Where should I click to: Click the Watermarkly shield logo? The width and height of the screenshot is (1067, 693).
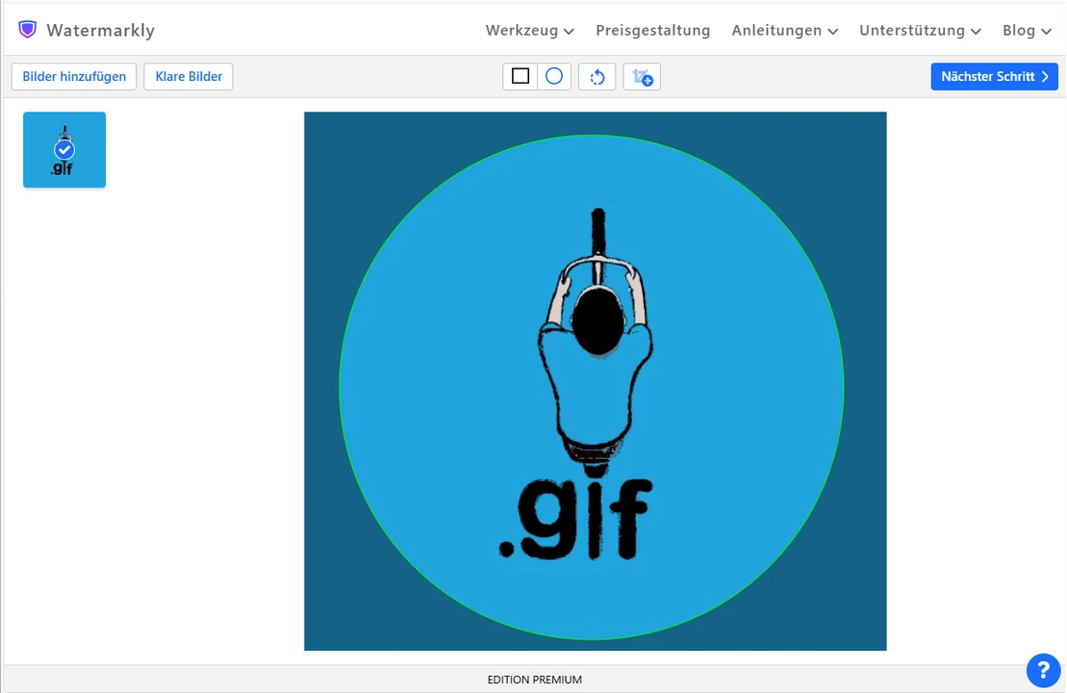(x=27, y=29)
